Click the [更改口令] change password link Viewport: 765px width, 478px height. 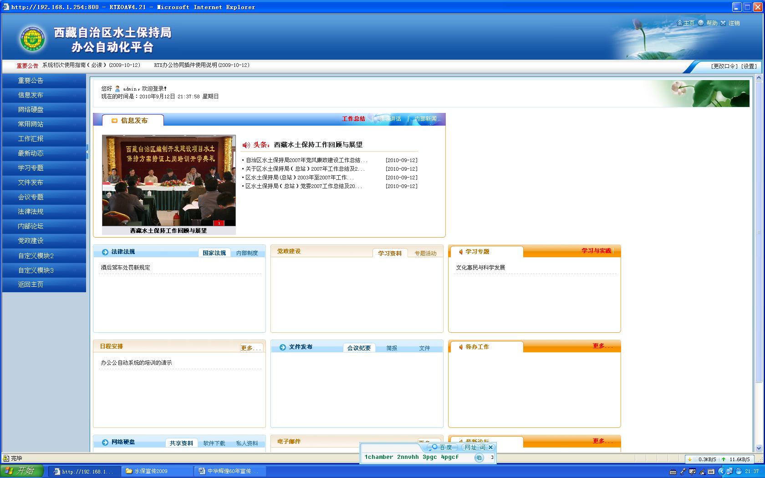click(724, 66)
